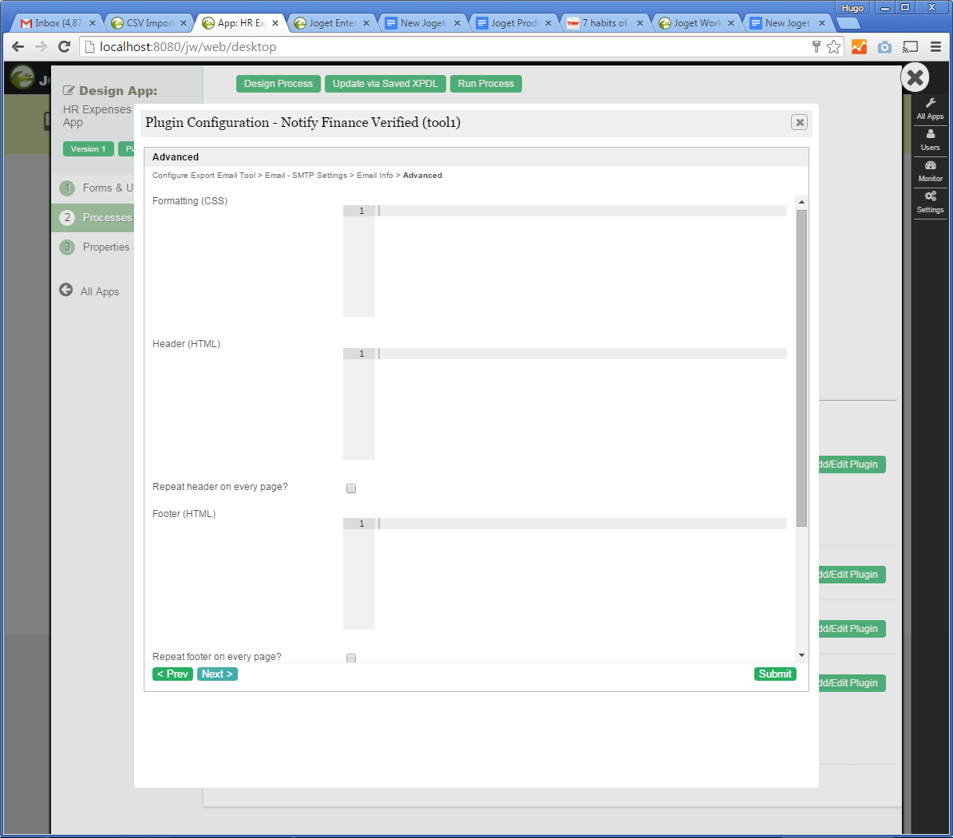Click the scrollbar up arrow

801,202
